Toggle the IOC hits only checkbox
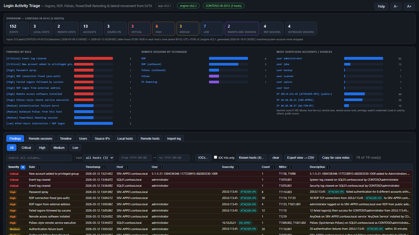The width and height of the screenshot is (419, 235). [x=216, y=157]
